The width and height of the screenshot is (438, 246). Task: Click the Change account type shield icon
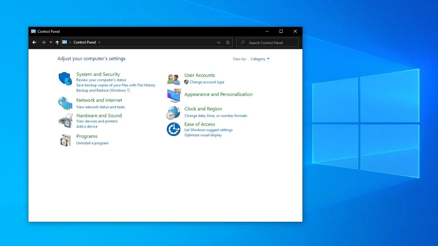(x=186, y=82)
